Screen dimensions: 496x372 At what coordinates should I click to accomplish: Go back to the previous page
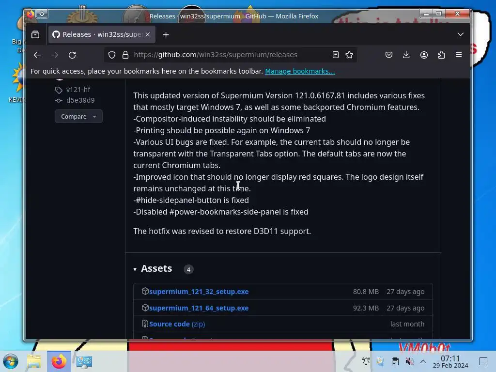click(x=37, y=55)
